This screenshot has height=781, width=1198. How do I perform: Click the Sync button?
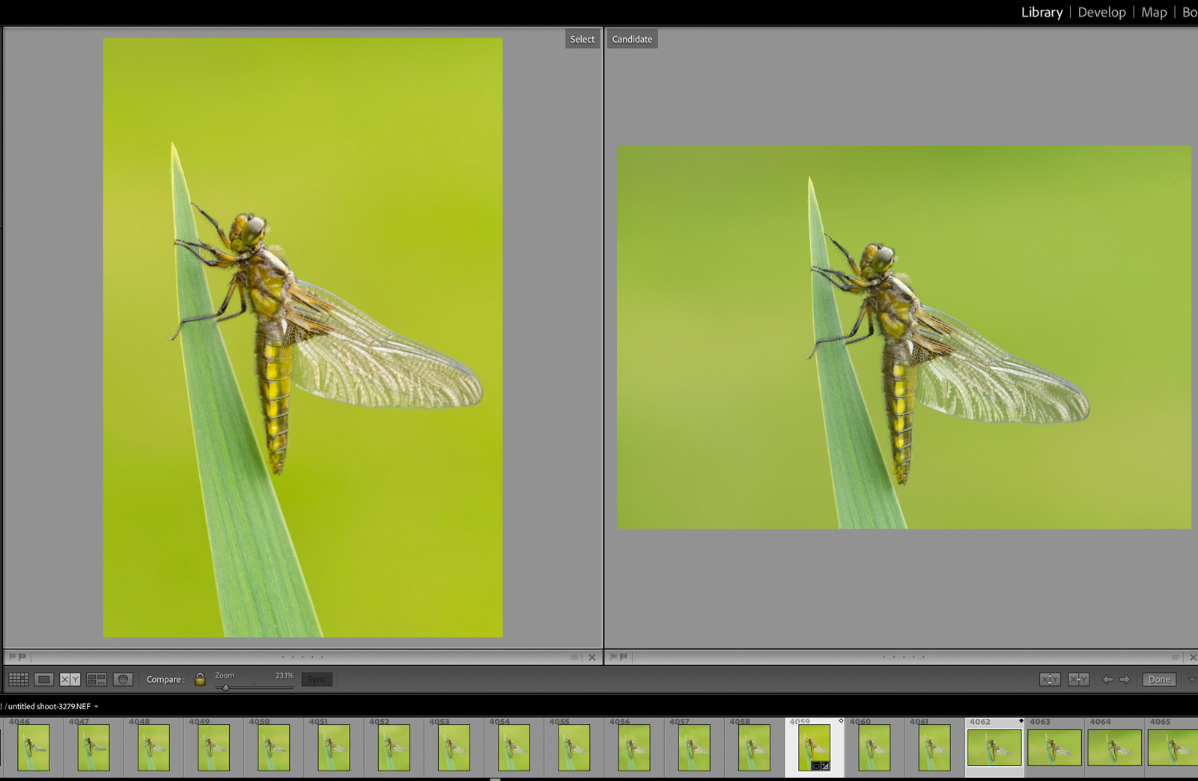pyautogui.click(x=316, y=679)
